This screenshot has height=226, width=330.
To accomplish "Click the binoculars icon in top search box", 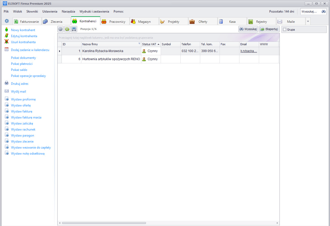I will pyautogui.click(x=324, y=12).
